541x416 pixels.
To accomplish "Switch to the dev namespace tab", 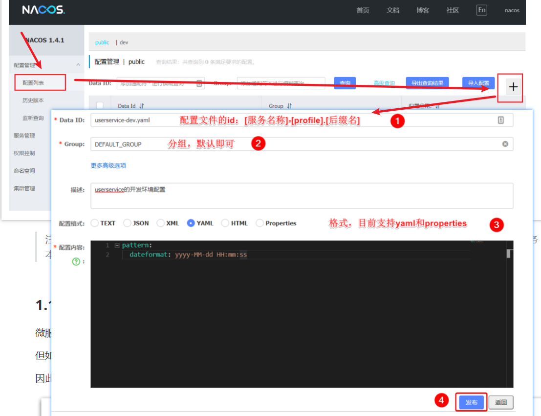I will coord(124,42).
